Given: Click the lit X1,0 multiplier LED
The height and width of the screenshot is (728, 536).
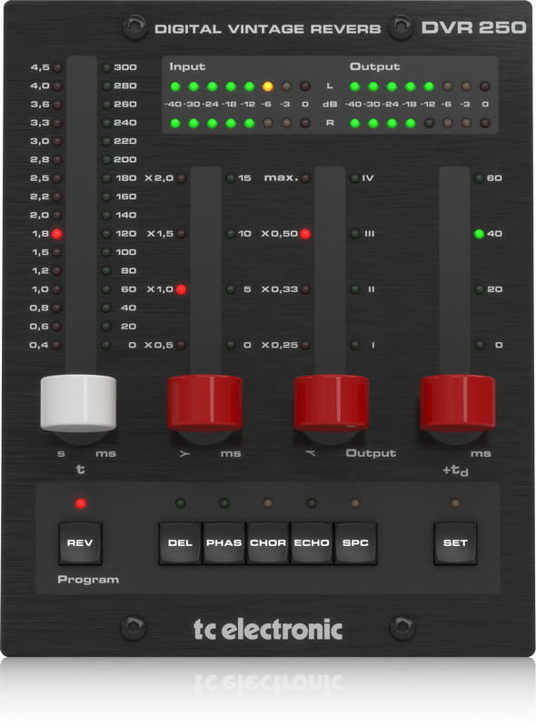Looking at the screenshot, I should pos(182,289).
